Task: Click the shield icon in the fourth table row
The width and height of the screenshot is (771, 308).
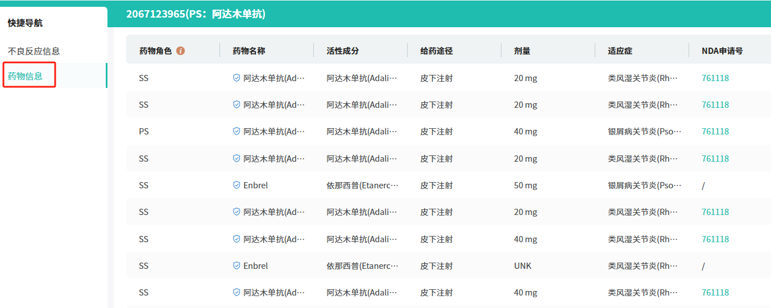Action: [237, 158]
